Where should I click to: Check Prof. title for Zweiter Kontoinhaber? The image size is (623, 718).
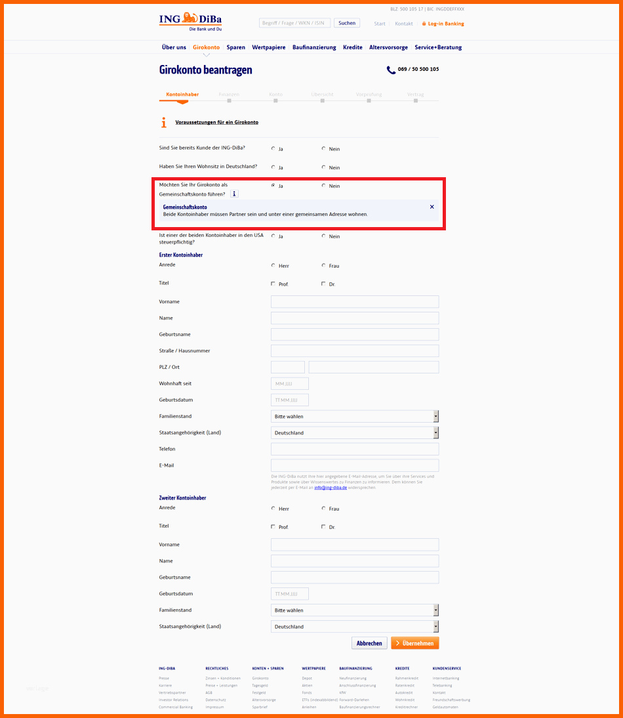tap(273, 526)
